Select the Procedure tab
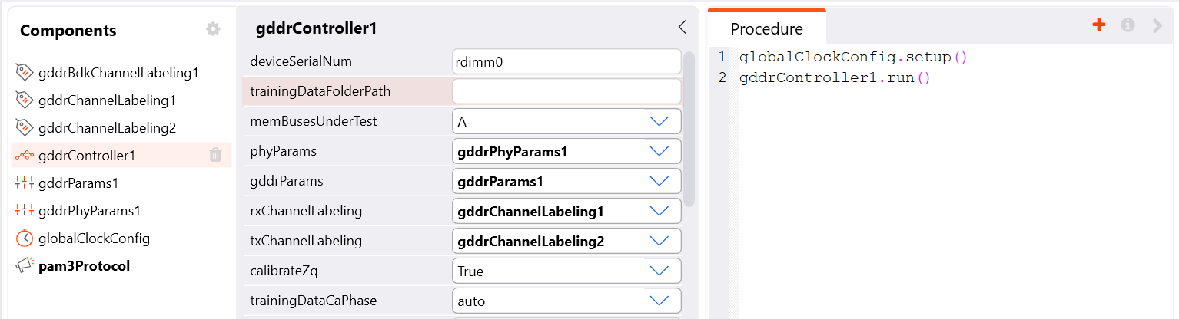This screenshot has height=319, width=1179. tap(766, 28)
